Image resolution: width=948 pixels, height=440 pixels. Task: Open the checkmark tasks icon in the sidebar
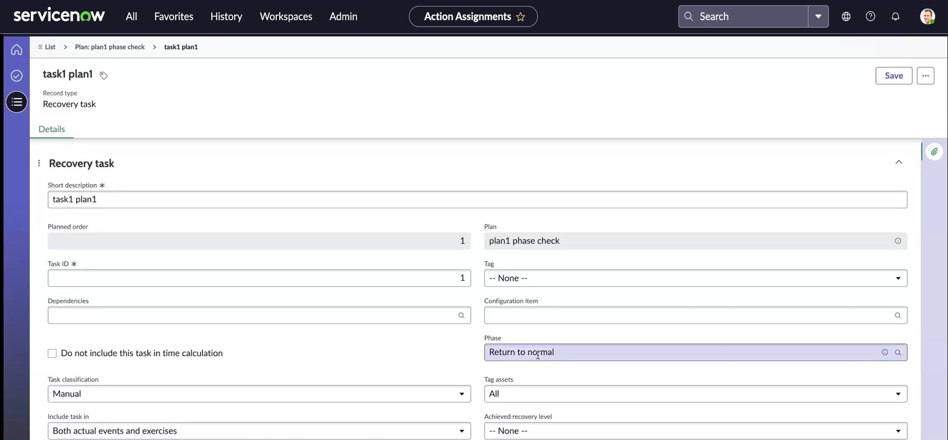pyautogui.click(x=17, y=76)
